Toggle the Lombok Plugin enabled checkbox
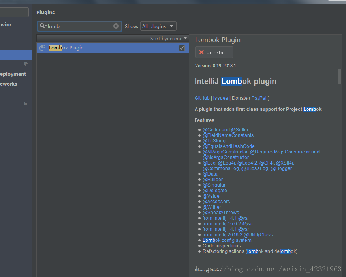 pos(182,48)
